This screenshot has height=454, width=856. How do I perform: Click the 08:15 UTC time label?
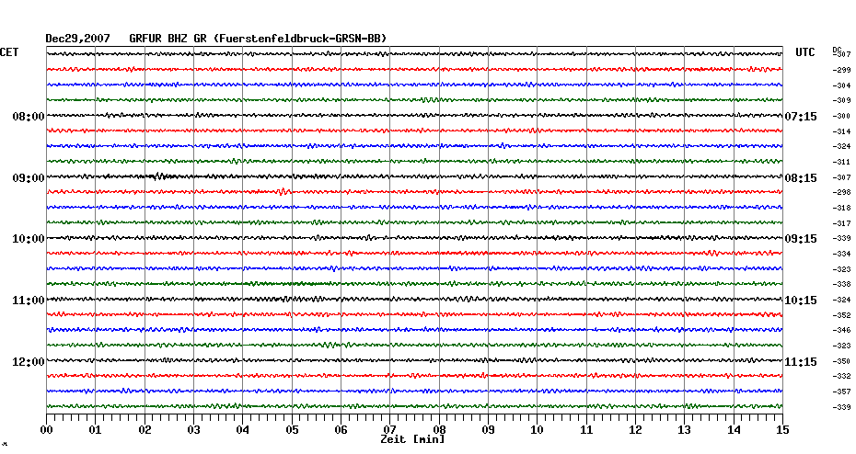pyautogui.click(x=801, y=178)
